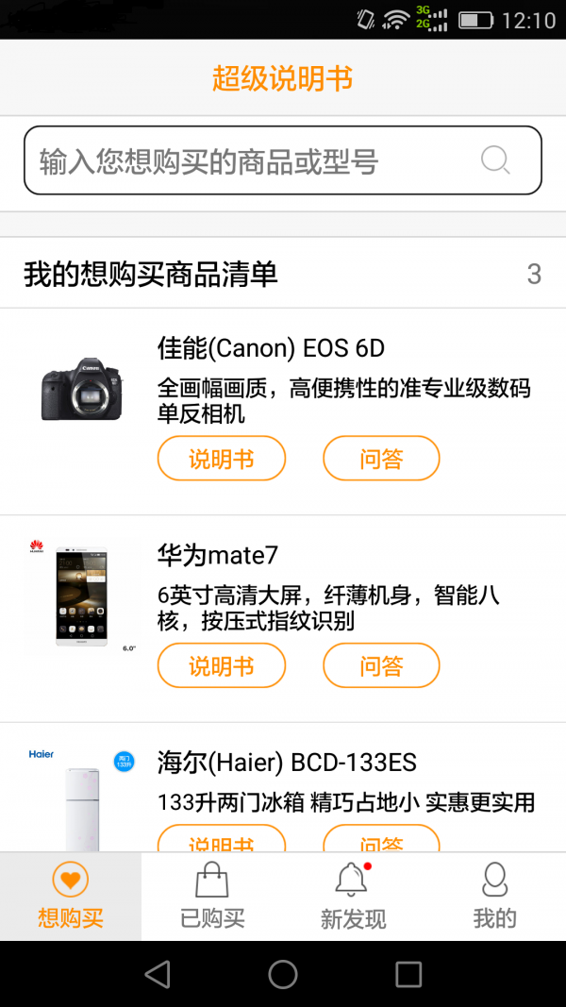The image size is (566, 1007).
Task: Tap the 华为mate7 phone thumbnail
Action: 82,596
